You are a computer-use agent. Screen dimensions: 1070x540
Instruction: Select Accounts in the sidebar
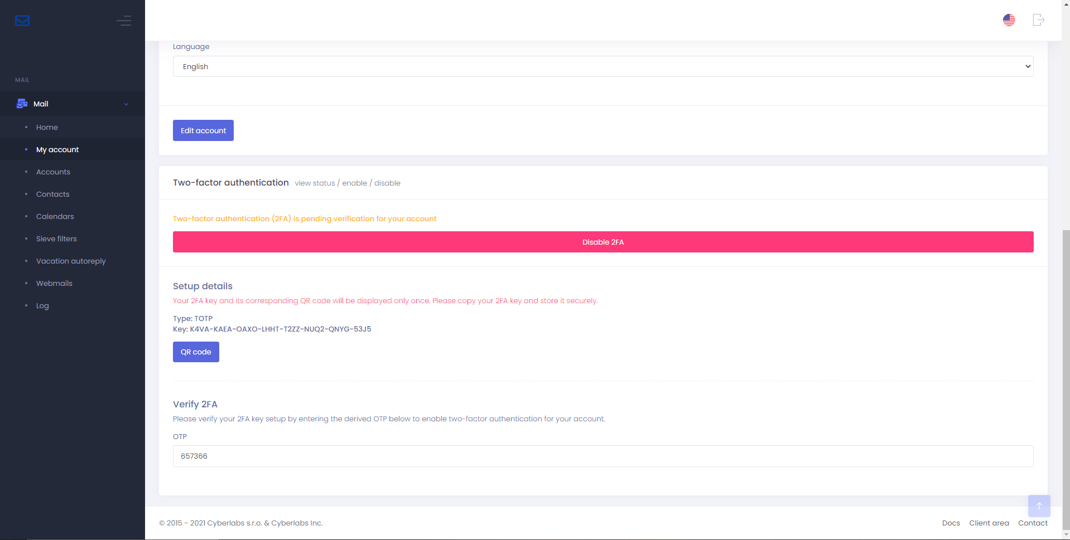53,172
